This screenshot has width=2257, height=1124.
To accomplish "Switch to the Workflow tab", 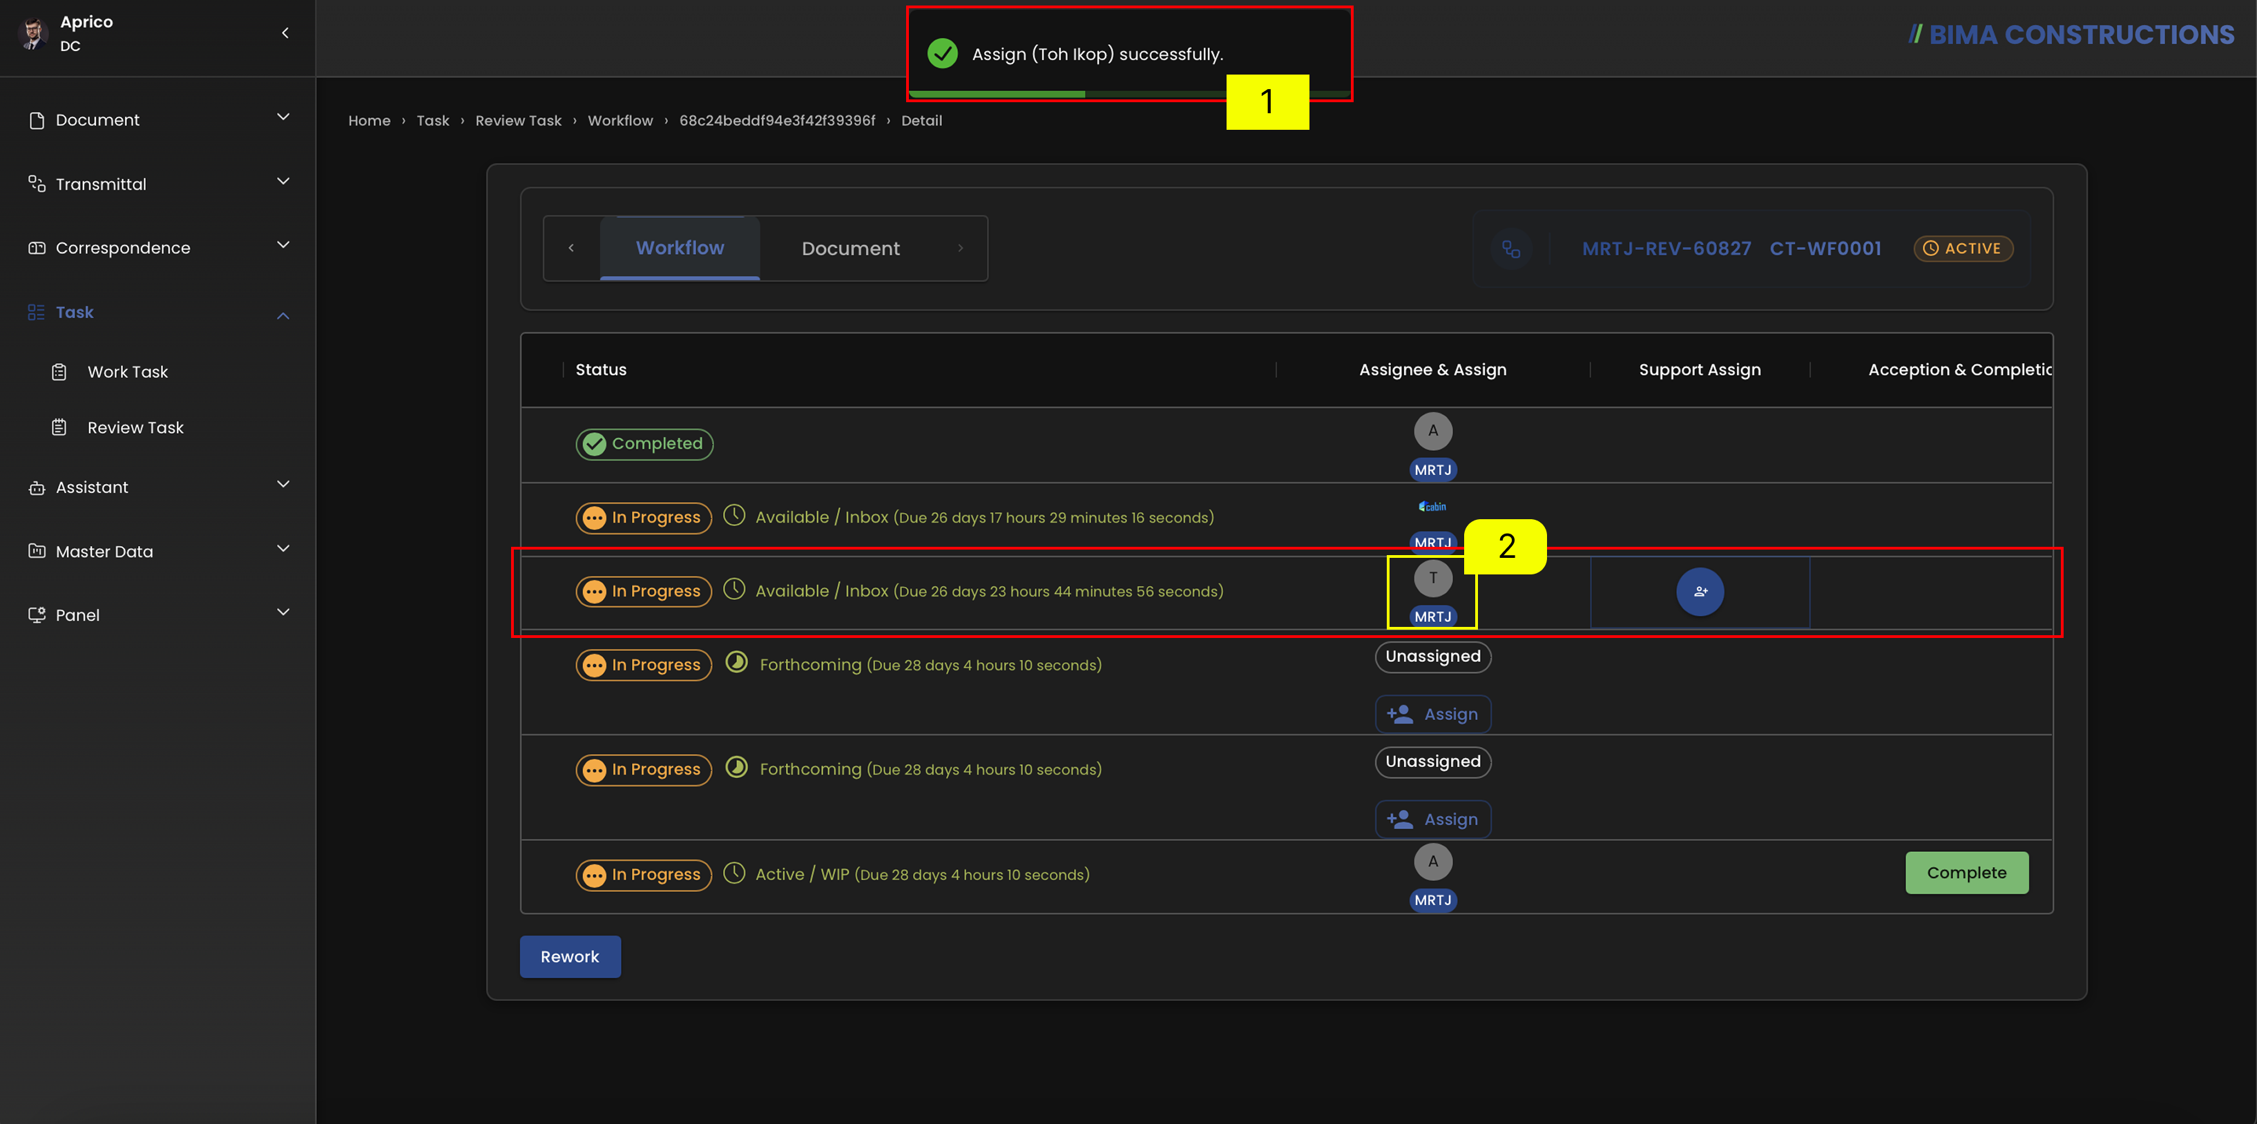I will pyautogui.click(x=680, y=248).
